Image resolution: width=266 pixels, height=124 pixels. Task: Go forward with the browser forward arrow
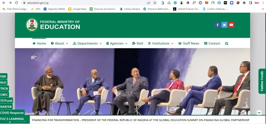[10, 3]
